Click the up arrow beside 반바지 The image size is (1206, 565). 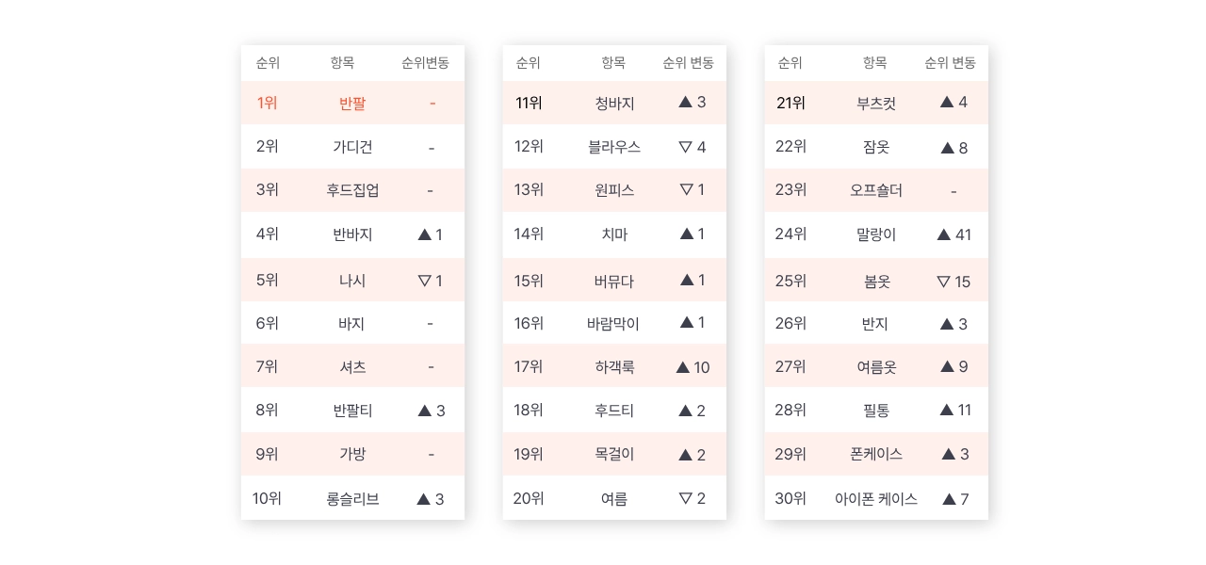click(x=424, y=234)
